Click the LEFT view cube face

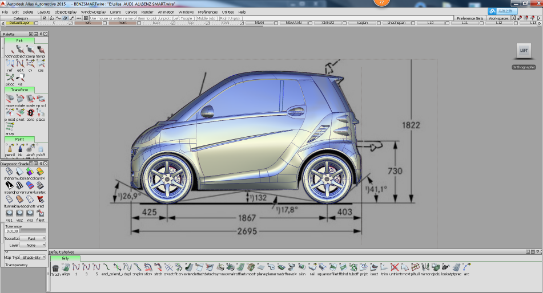pos(524,51)
